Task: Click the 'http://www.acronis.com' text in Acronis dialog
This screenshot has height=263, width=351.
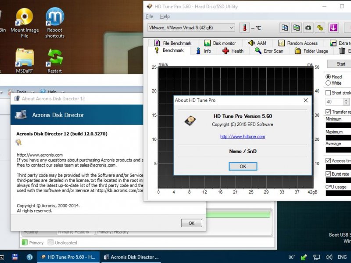Action: [x=40, y=155]
